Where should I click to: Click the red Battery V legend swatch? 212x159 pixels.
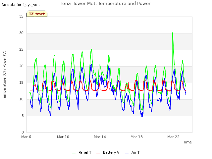point(98,153)
